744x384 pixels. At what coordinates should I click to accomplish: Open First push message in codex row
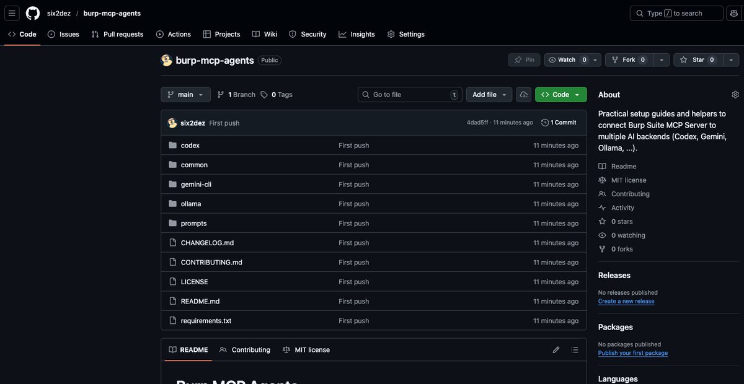[354, 145]
